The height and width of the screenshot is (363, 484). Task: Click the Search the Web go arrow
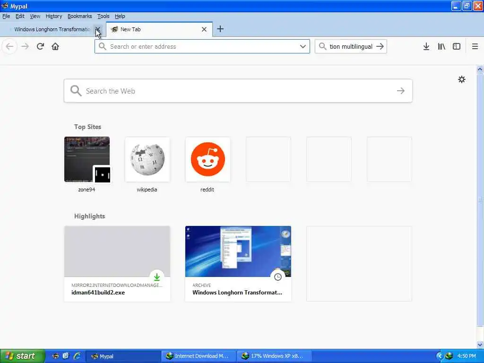tap(401, 91)
